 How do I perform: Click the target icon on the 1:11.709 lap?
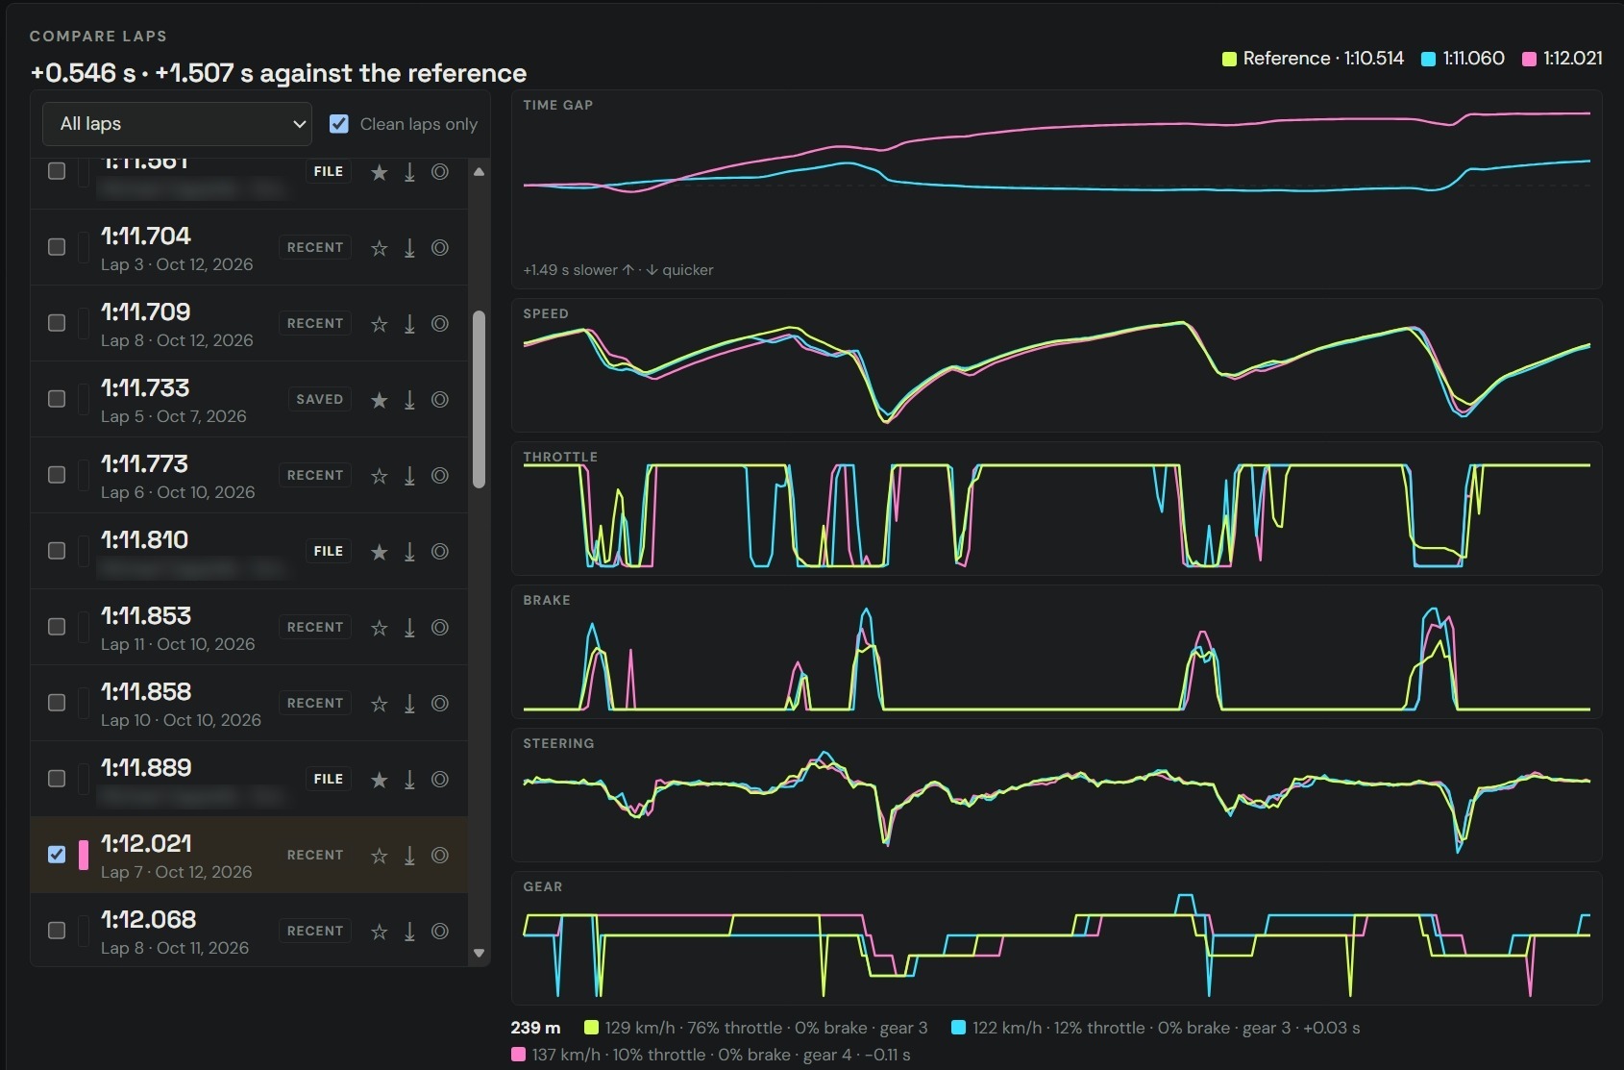coord(440,324)
